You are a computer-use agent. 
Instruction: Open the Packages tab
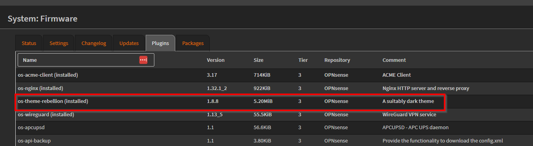coord(193,43)
